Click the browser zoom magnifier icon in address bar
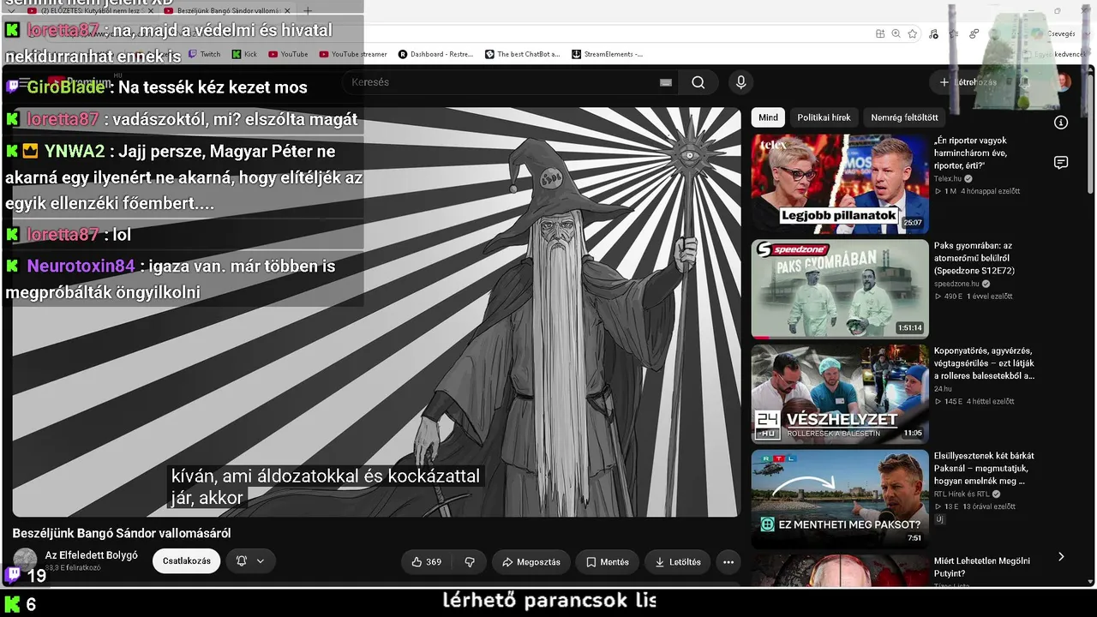The width and height of the screenshot is (1097, 617). [x=896, y=33]
